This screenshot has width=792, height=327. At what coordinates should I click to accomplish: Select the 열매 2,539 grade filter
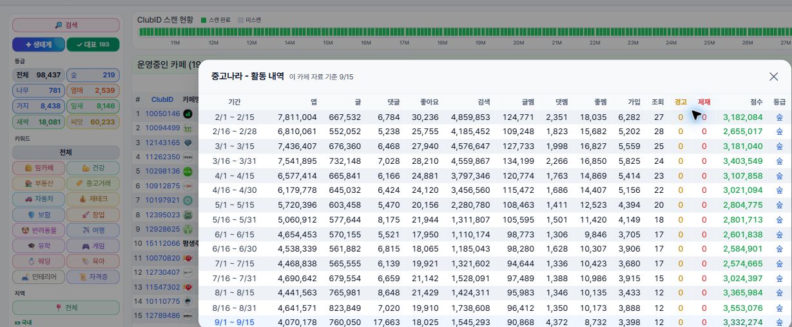pos(93,90)
